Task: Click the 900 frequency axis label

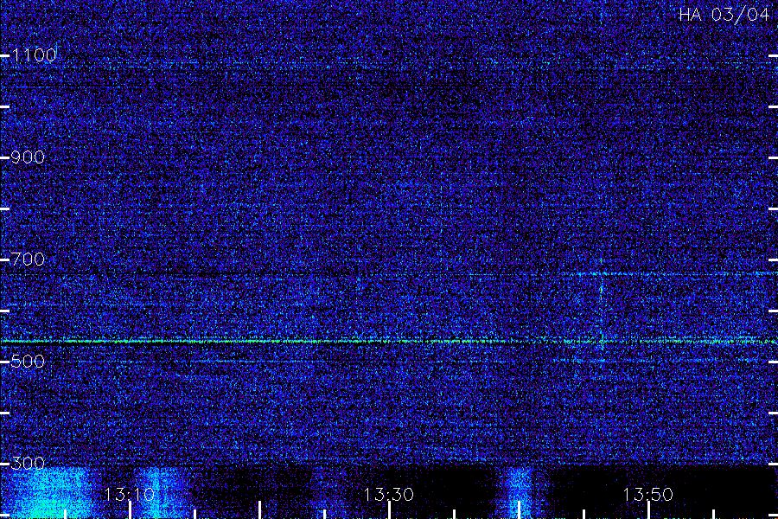Action: [x=28, y=157]
